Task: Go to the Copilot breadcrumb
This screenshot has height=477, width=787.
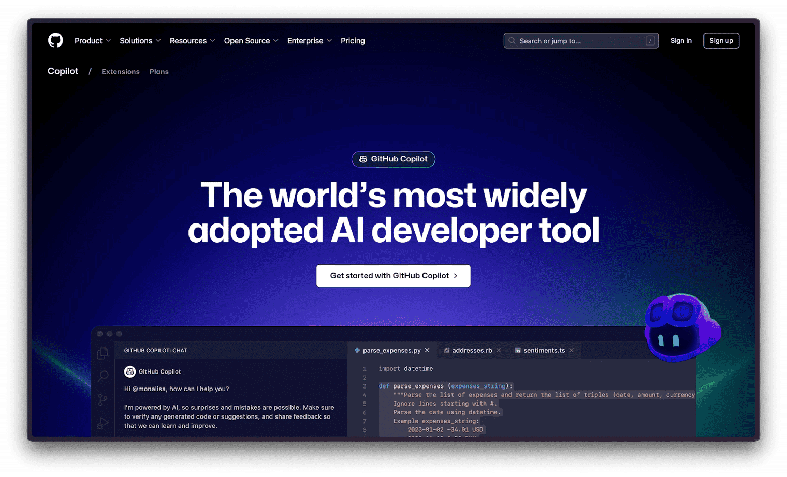Action: (63, 71)
